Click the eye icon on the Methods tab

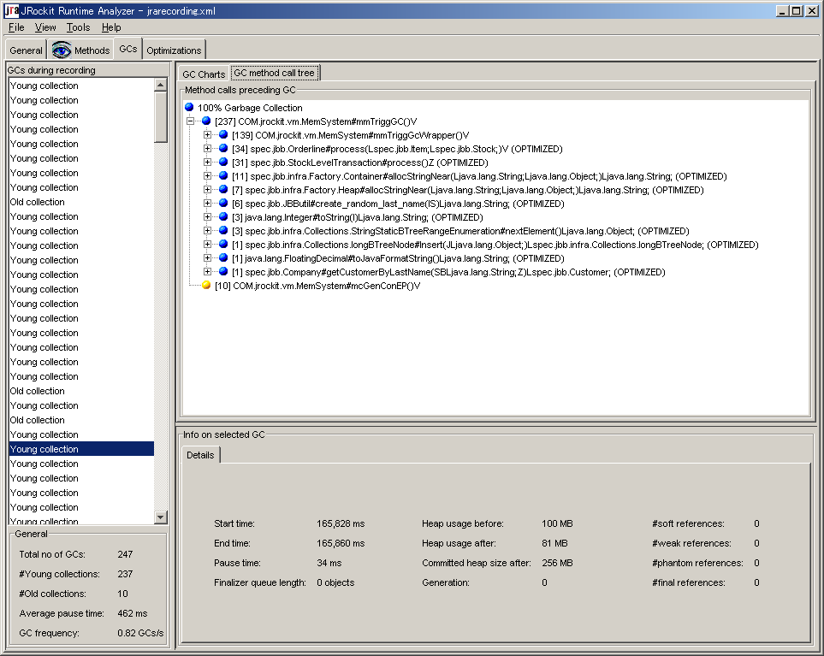point(62,50)
